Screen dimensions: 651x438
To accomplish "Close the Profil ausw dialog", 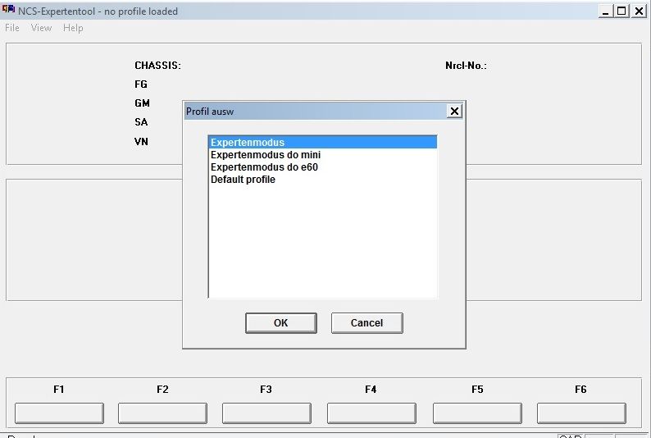I will pos(454,112).
